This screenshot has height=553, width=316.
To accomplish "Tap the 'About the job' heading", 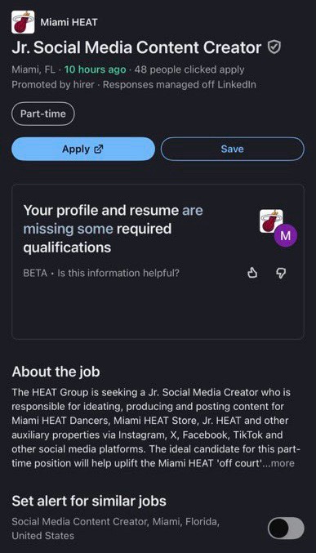I will (56, 372).
